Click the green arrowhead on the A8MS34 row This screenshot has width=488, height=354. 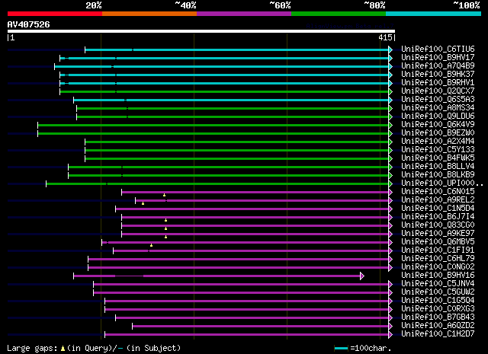click(390, 108)
